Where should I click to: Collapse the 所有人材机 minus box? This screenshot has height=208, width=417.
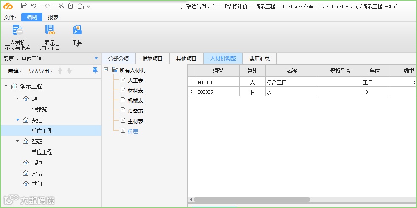point(106,70)
